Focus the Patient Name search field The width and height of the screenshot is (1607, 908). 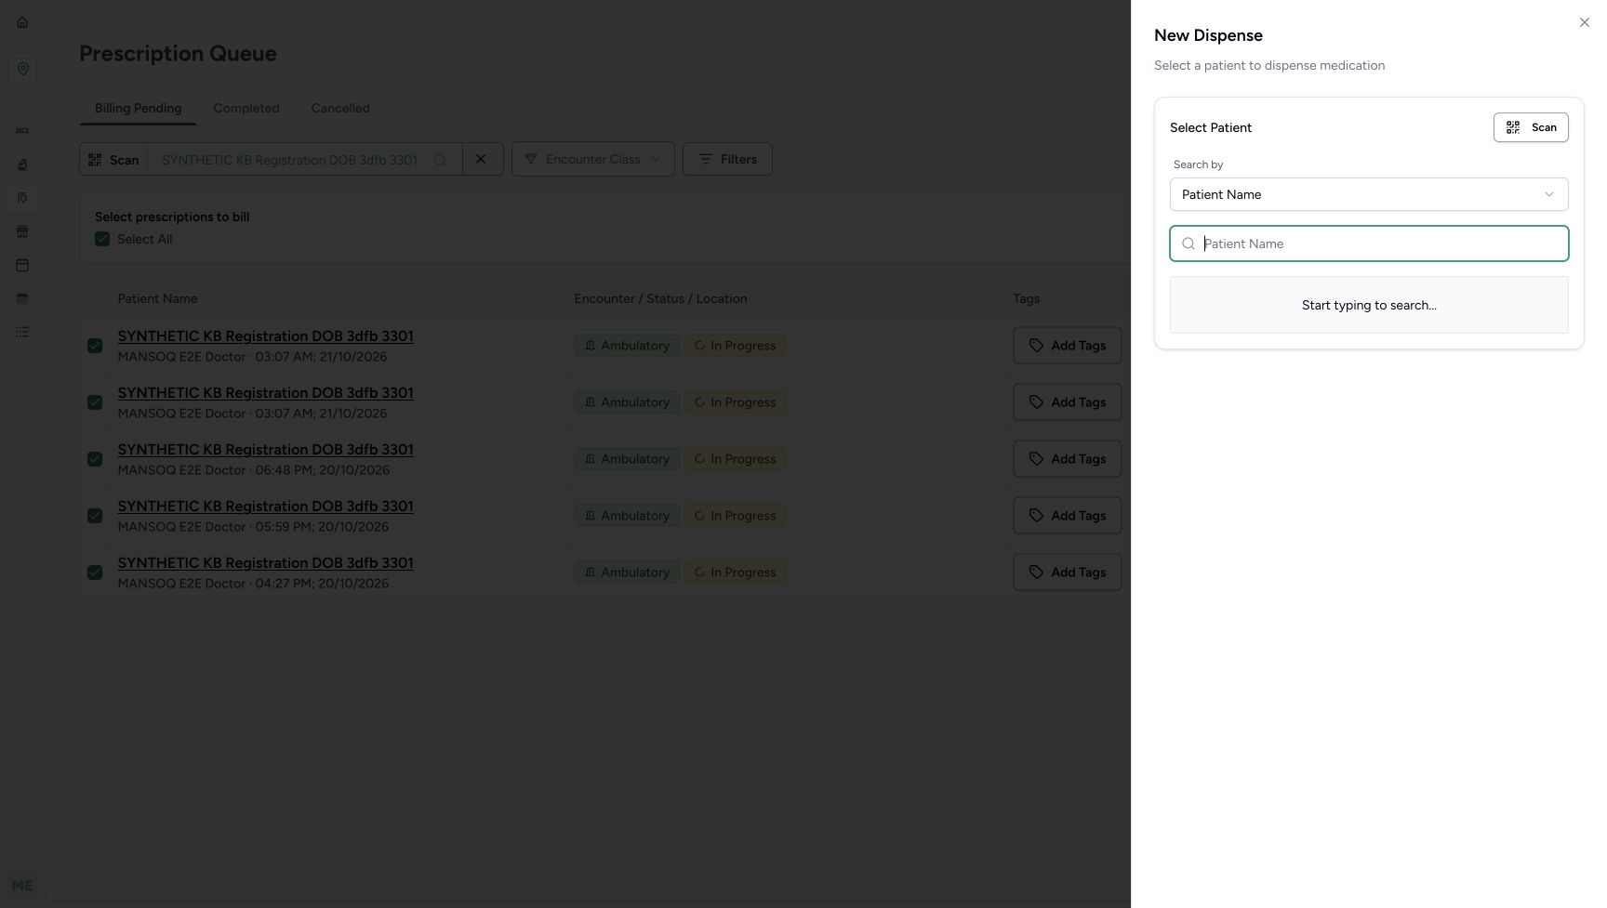point(1369,243)
